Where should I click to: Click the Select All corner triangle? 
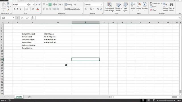[x=2, y=23]
